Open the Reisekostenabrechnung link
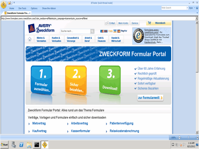 [124, 131]
